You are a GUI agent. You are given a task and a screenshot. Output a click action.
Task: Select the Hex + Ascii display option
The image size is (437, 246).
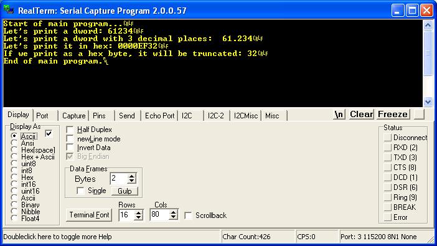(x=14, y=157)
